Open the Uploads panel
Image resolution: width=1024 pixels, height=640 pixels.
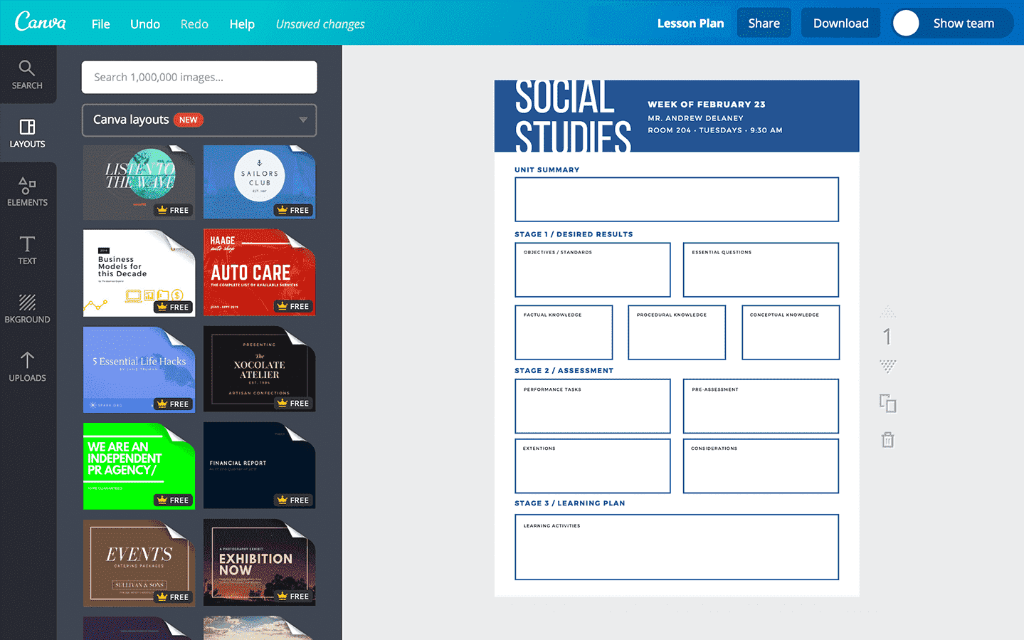[x=28, y=367]
